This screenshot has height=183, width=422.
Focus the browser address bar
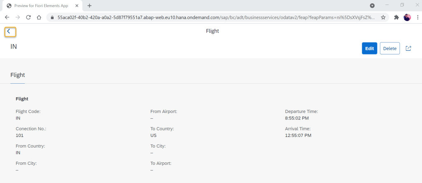pyautogui.click(x=214, y=17)
